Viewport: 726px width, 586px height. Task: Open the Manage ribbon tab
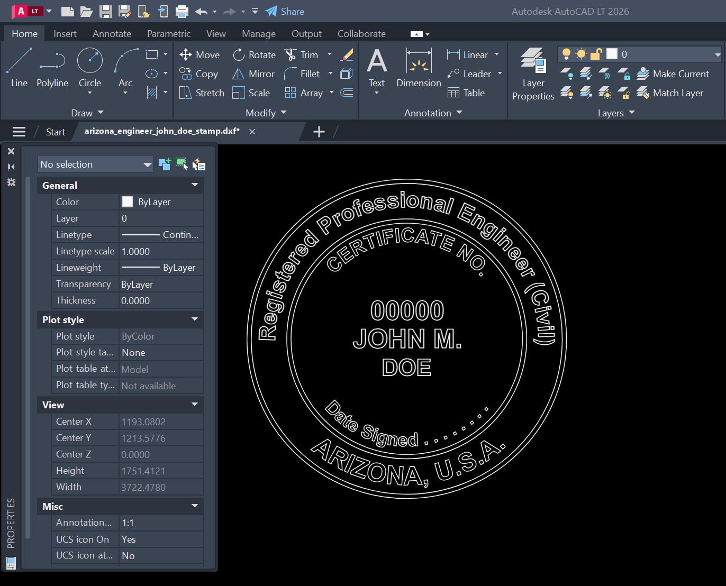[x=259, y=33]
